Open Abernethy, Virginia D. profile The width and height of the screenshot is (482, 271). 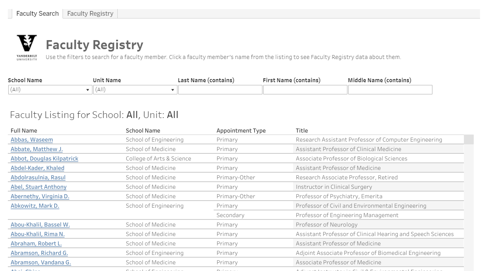pos(40,196)
